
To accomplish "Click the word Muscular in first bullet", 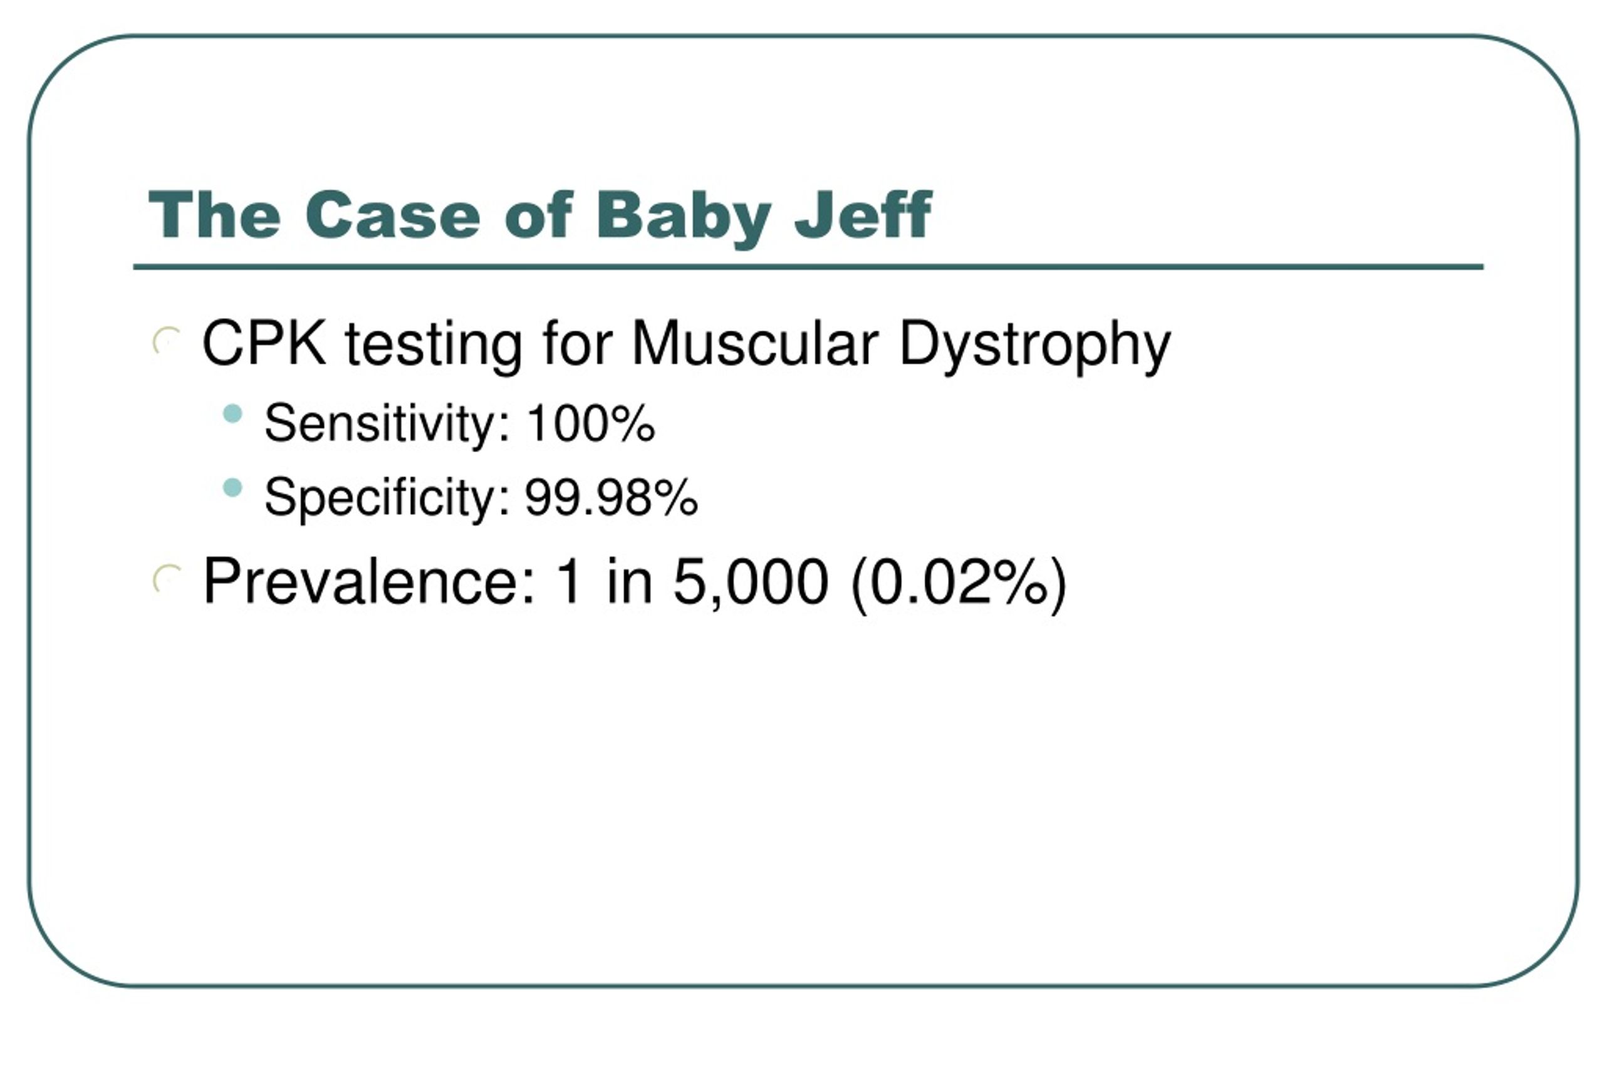I will point(755,343).
